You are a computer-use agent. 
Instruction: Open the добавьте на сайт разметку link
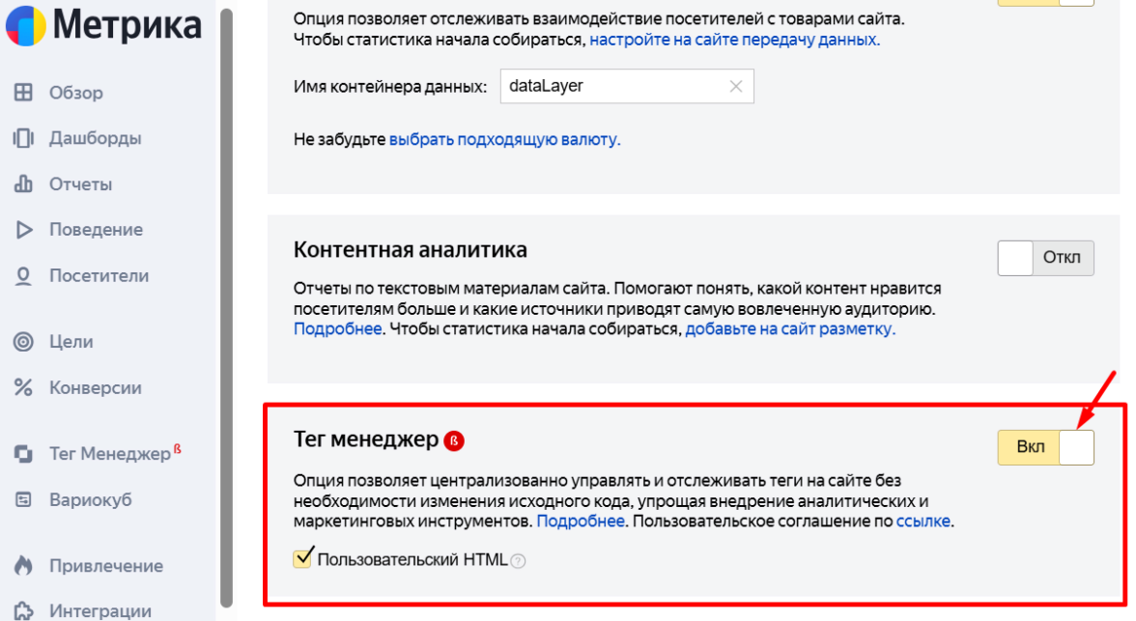coord(790,328)
